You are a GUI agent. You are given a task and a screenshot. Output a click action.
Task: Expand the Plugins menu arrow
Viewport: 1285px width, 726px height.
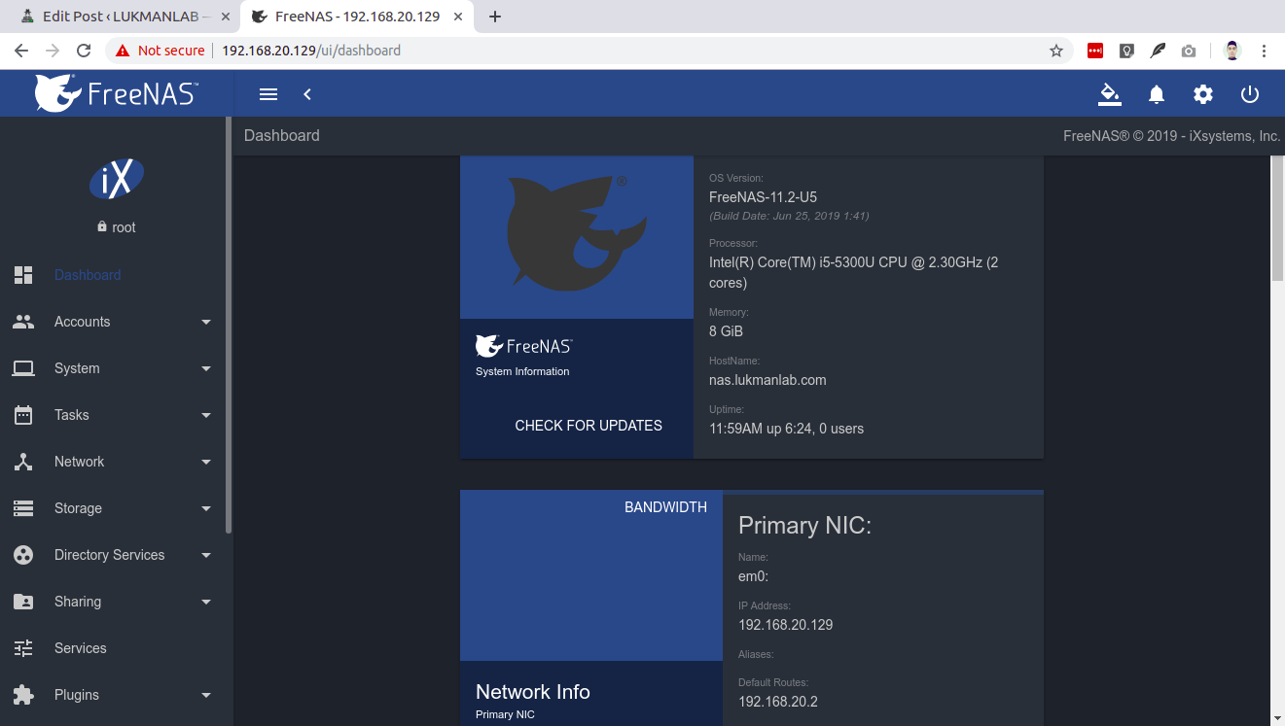[206, 695]
